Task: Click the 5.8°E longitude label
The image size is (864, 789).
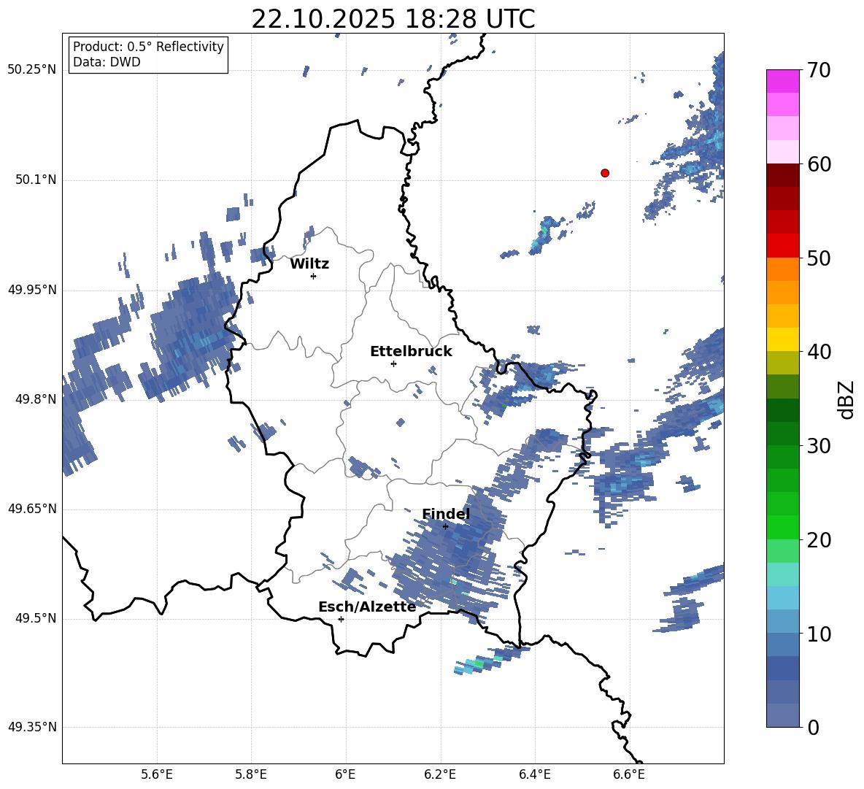Action: pyautogui.click(x=251, y=774)
